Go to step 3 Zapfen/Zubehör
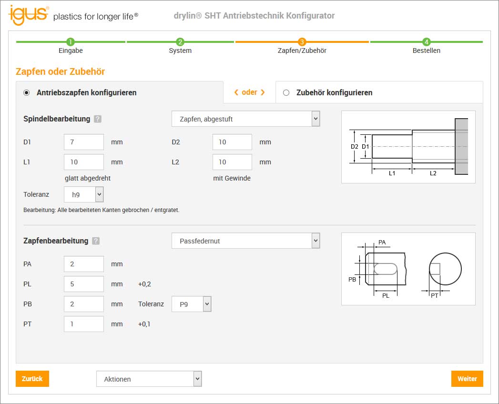This screenshot has height=404, width=499. [x=302, y=42]
